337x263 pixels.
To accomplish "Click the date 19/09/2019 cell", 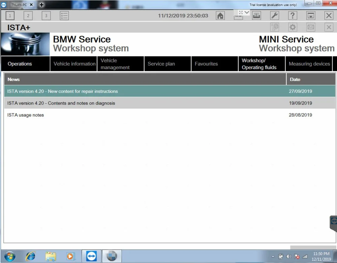I will (x=300, y=103).
